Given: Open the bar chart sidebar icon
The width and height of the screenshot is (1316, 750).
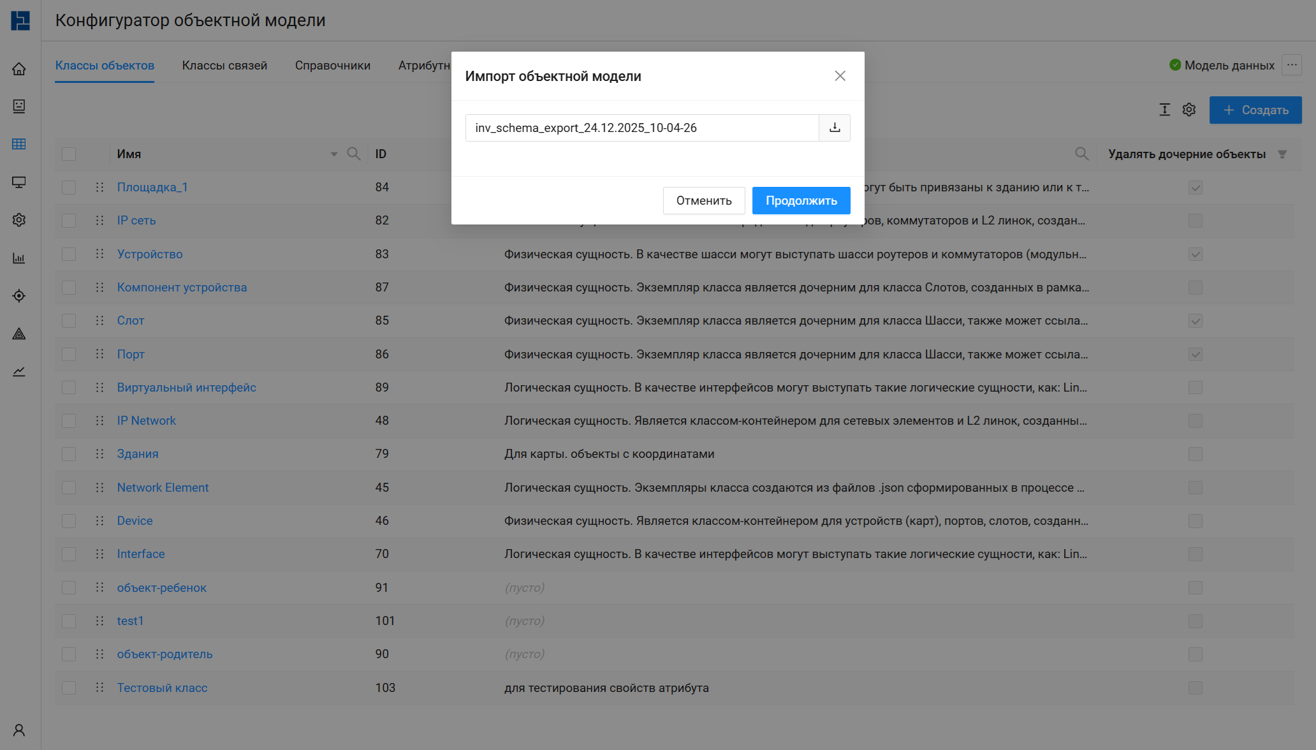Looking at the screenshot, I should pos(19,258).
